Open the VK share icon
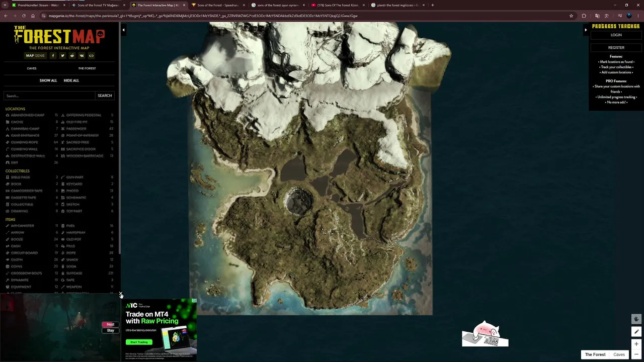The width and height of the screenshot is (644, 362). [x=82, y=56]
